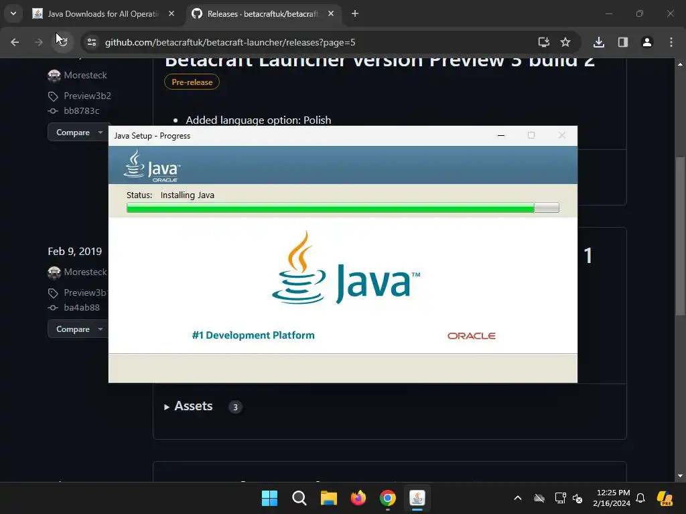Open the Preview3b2 tag link

(x=88, y=96)
